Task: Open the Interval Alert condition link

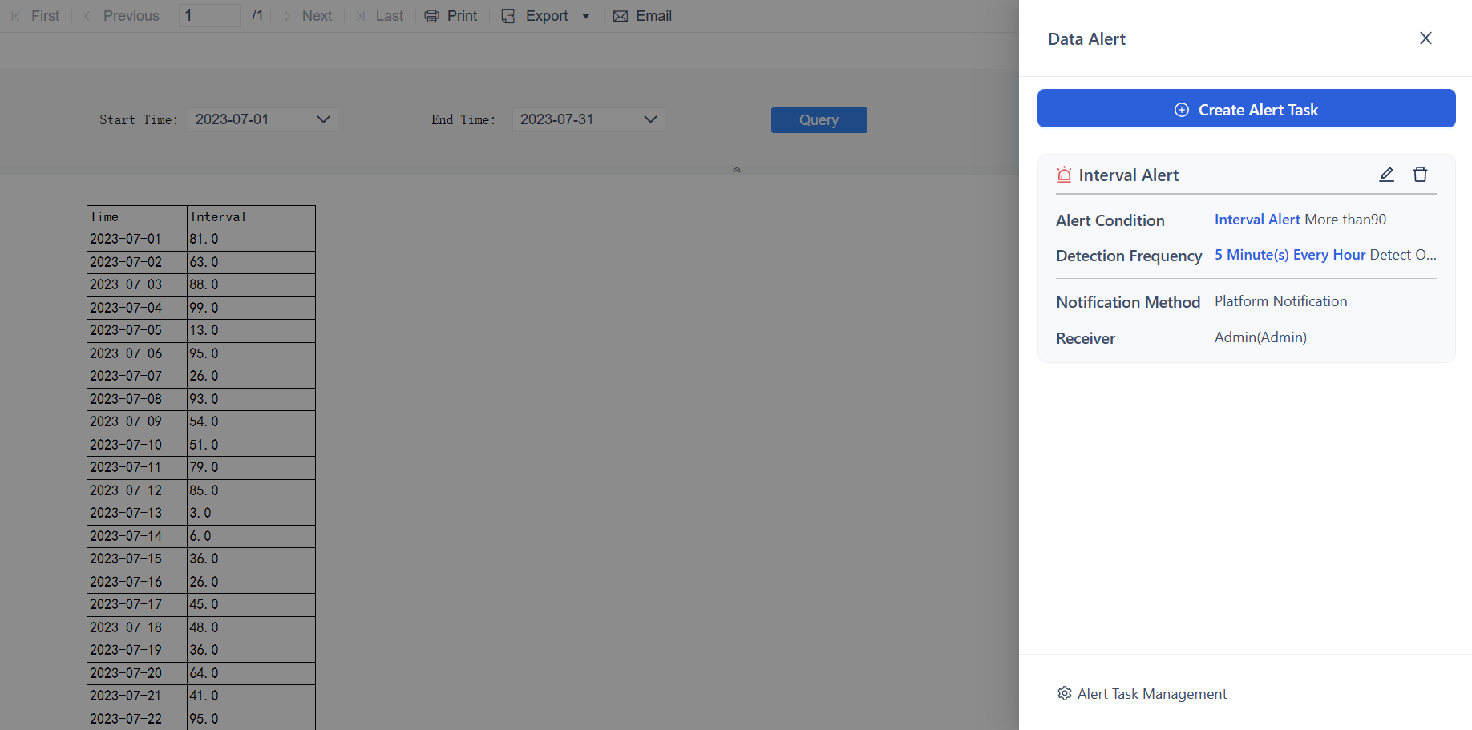Action: tap(1256, 219)
